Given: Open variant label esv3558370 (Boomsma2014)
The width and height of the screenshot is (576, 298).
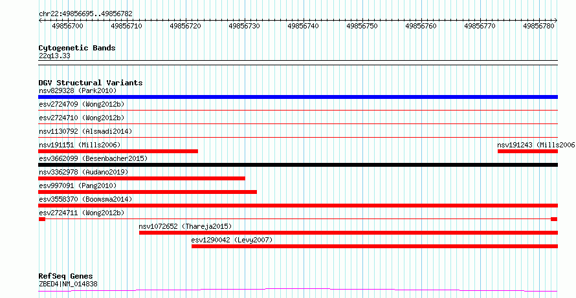Looking at the screenshot, I should (x=85, y=199).
